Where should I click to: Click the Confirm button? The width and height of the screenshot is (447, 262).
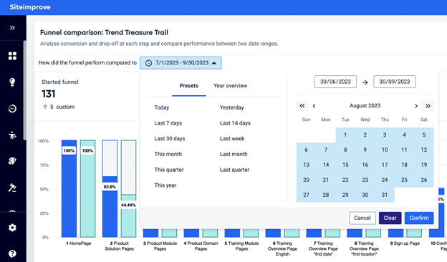419,218
